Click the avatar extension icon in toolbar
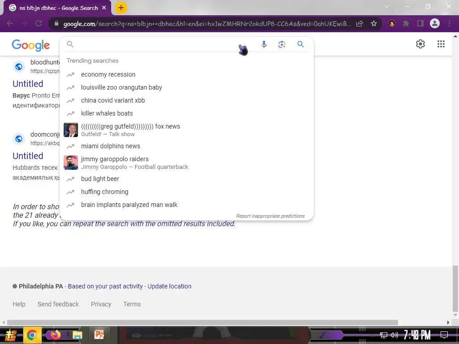459x344 pixels. (392, 23)
